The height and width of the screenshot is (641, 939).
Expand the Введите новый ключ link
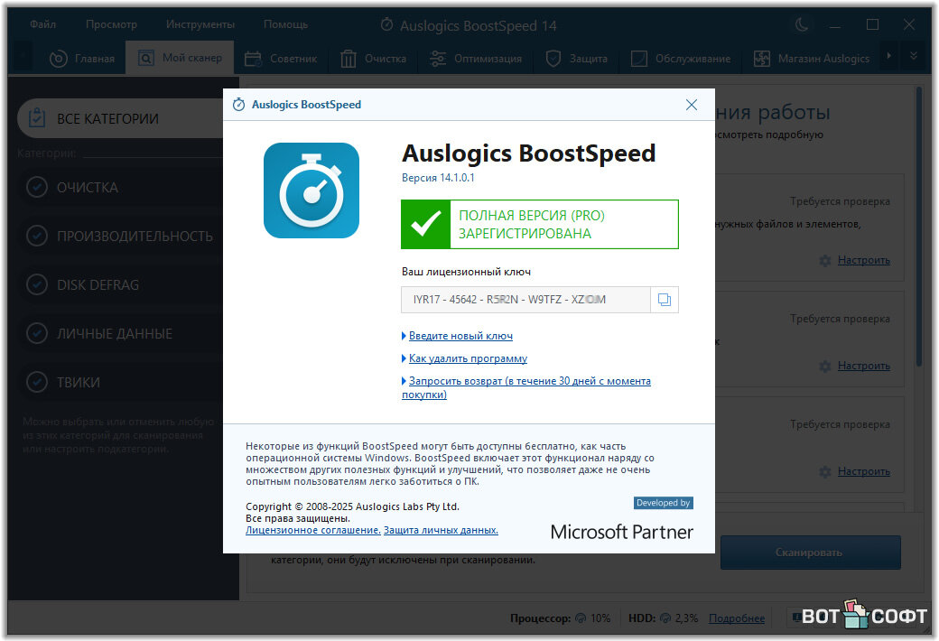click(460, 336)
